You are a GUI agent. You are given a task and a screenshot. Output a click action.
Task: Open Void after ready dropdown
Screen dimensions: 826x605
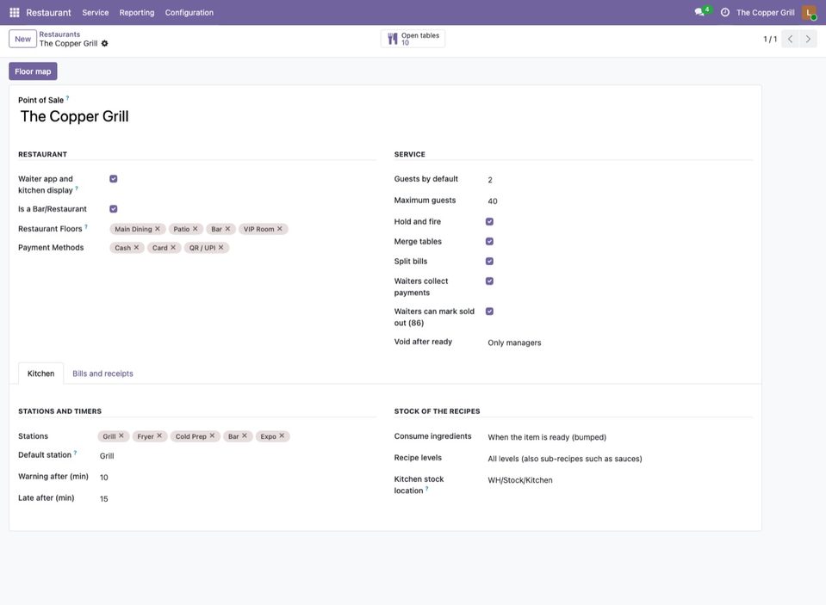(619, 343)
